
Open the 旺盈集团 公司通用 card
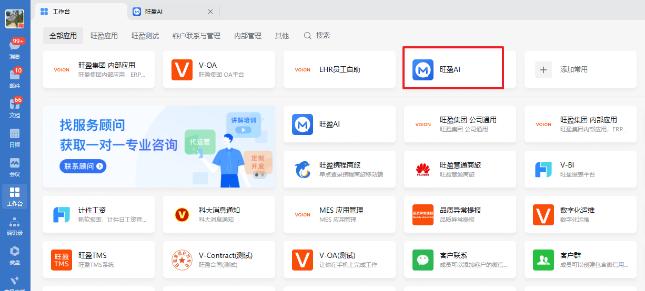[x=460, y=124]
